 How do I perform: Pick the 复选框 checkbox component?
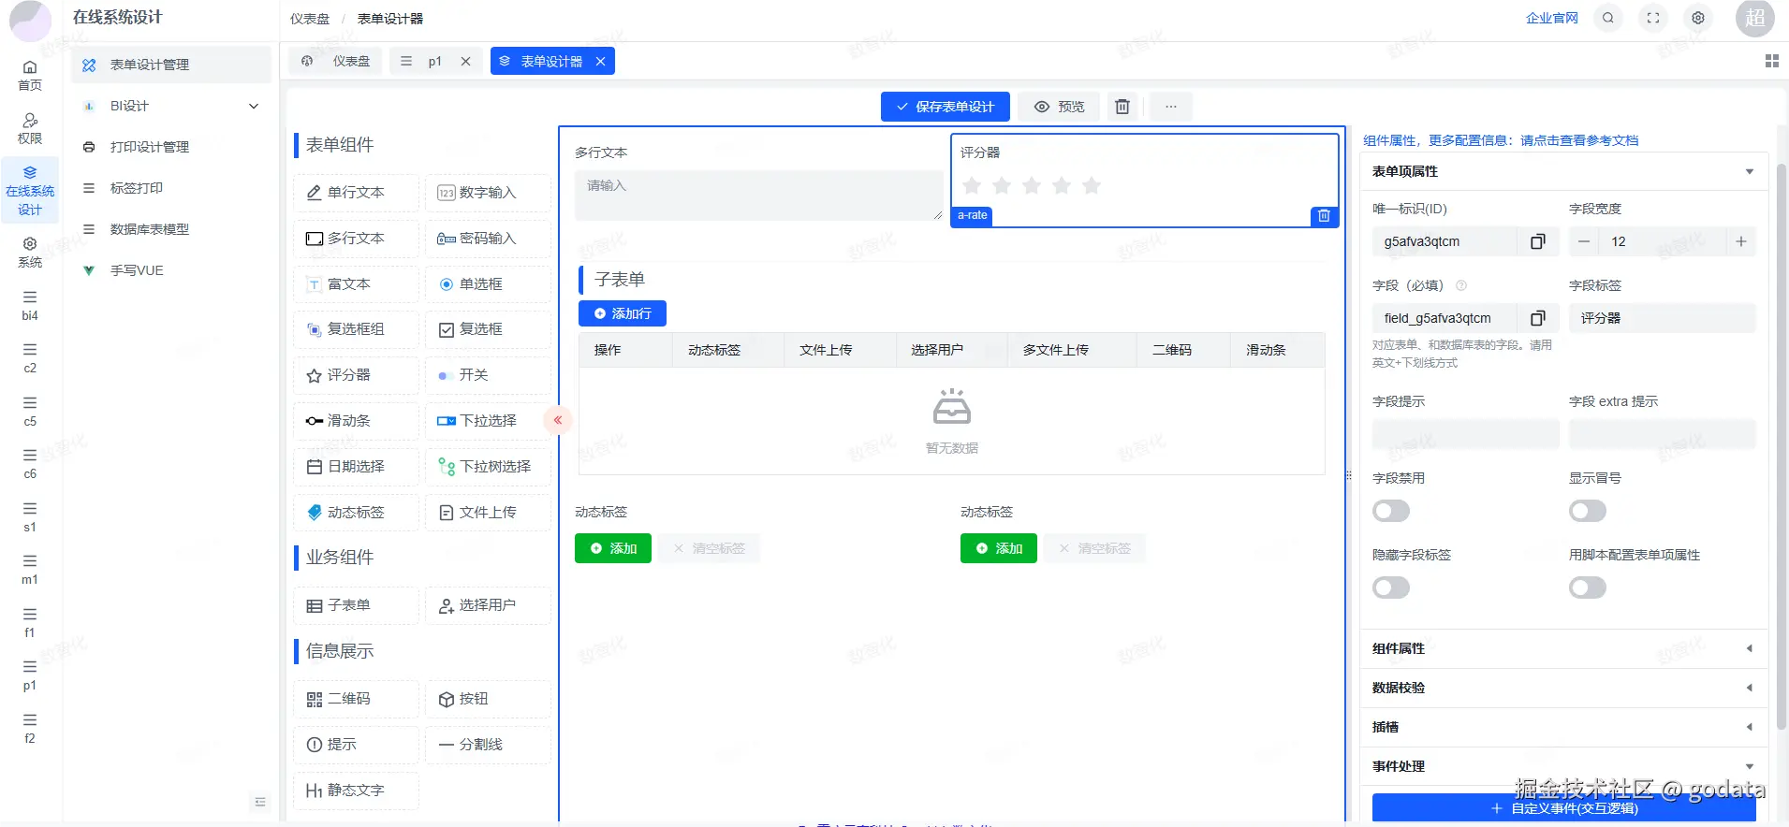click(x=488, y=329)
